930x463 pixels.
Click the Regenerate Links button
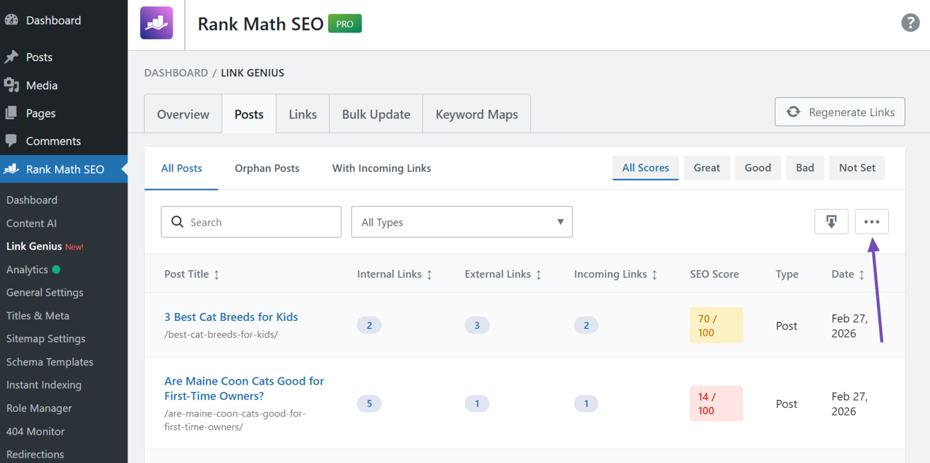point(840,112)
